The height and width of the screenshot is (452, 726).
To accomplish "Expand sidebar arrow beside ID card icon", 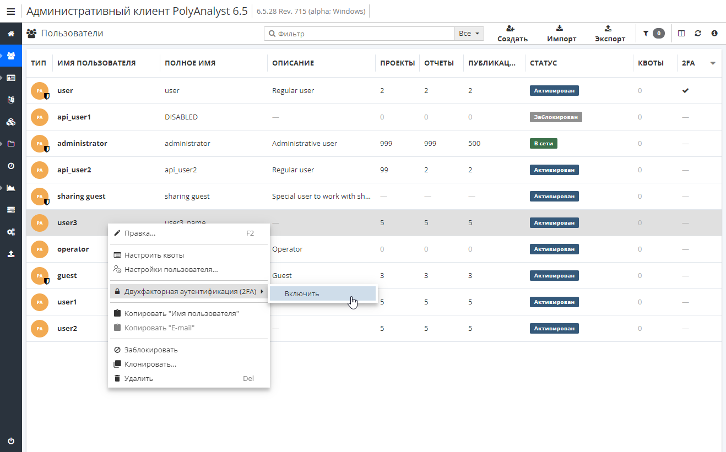I will (2, 78).
